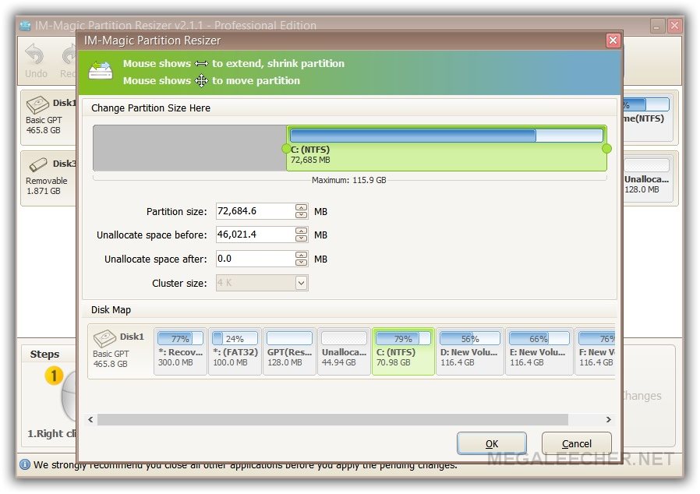Image resolution: width=700 pixels, height=494 pixels.
Task: Select the D: New Volu... partition
Action: coord(469,351)
